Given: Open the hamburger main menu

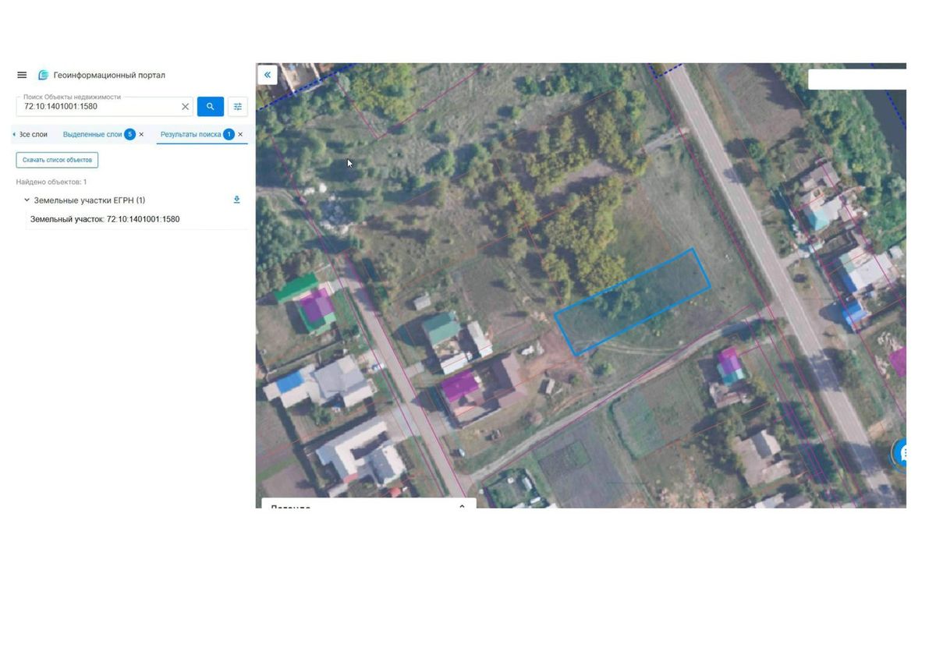Looking at the screenshot, I should point(22,75).
